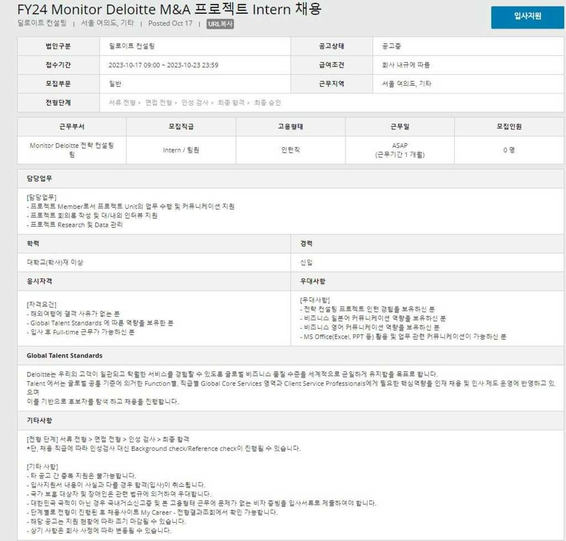The width and height of the screenshot is (566, 541).
Task: Select the 서류 전형 stage label
Action: (x=122, y=103)
